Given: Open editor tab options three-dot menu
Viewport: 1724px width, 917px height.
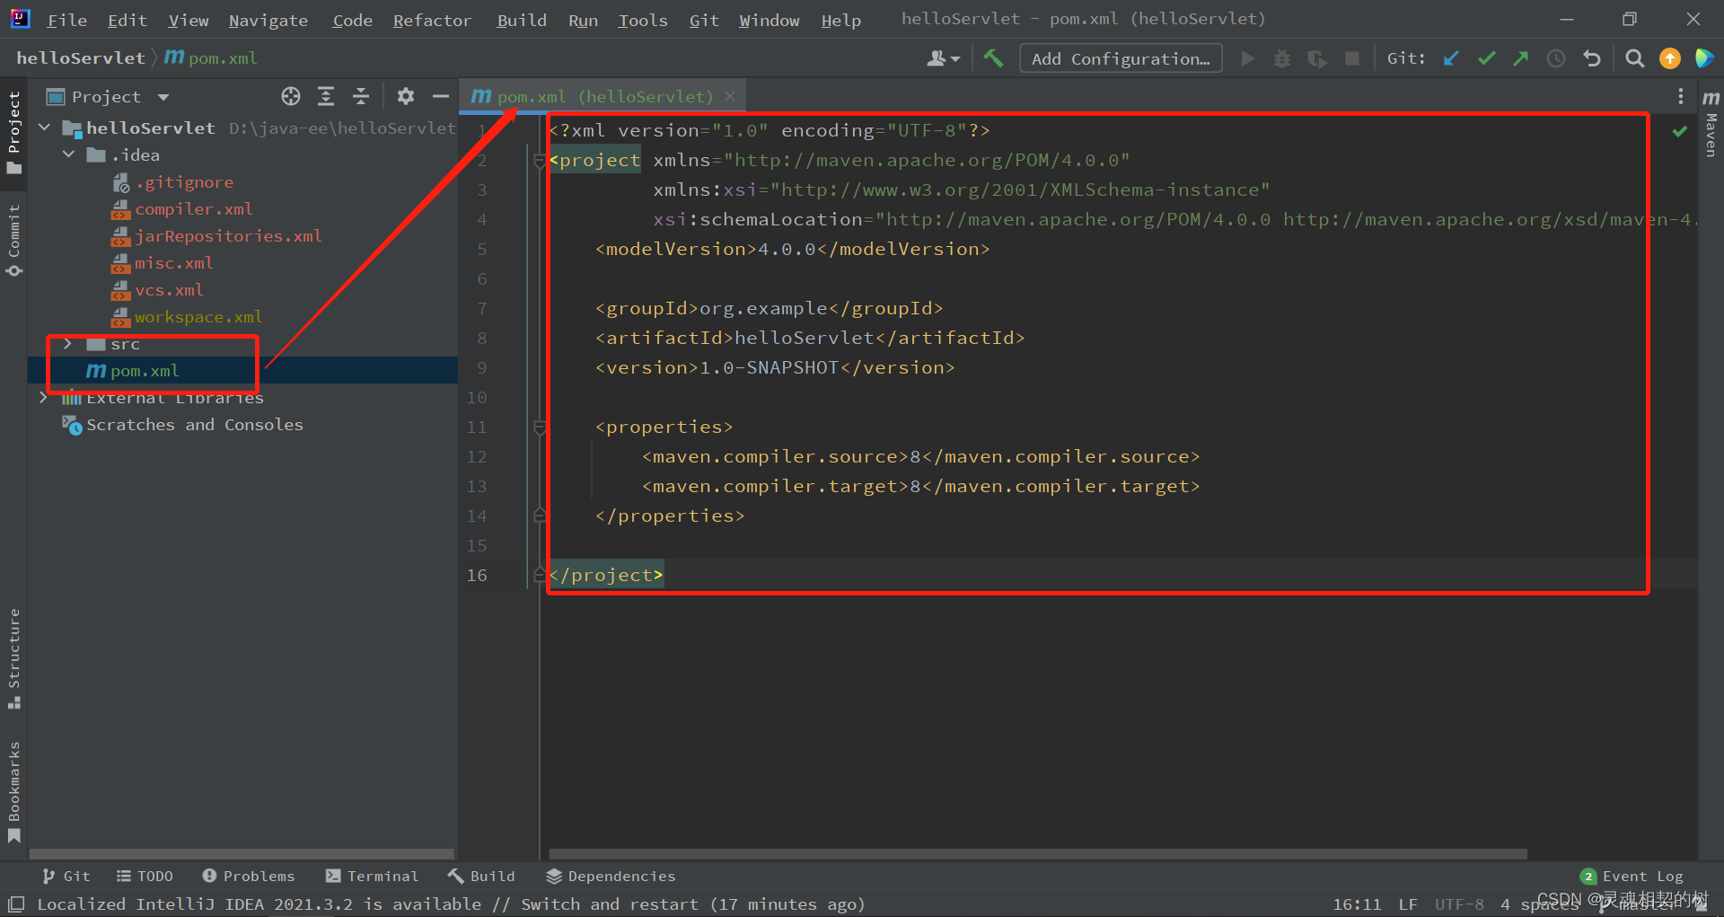Looking at the screenshot, I should point(1680,96).
